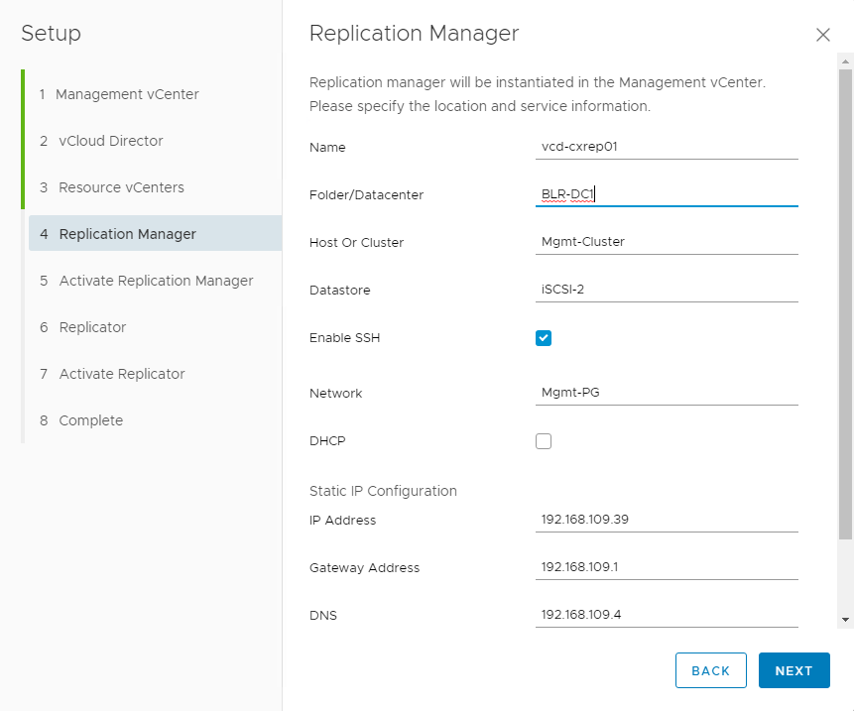This screenshot has width=854, height=711.
Task: Open step 5 Activate Replication Manager
Action: click(x=156, y=281)
